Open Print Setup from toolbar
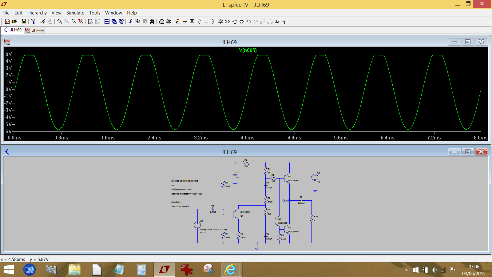Viewport: 492px width, 277px height. pos(161,22)
